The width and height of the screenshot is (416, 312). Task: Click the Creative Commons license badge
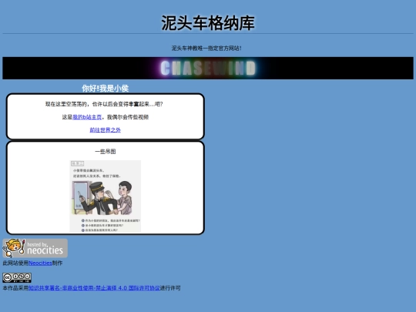point(17,277)
